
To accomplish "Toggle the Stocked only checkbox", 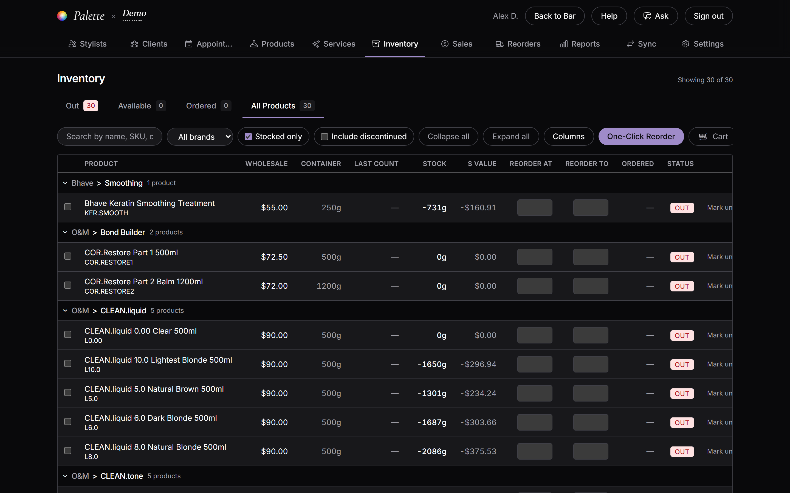I will click(x=248, y=137).
